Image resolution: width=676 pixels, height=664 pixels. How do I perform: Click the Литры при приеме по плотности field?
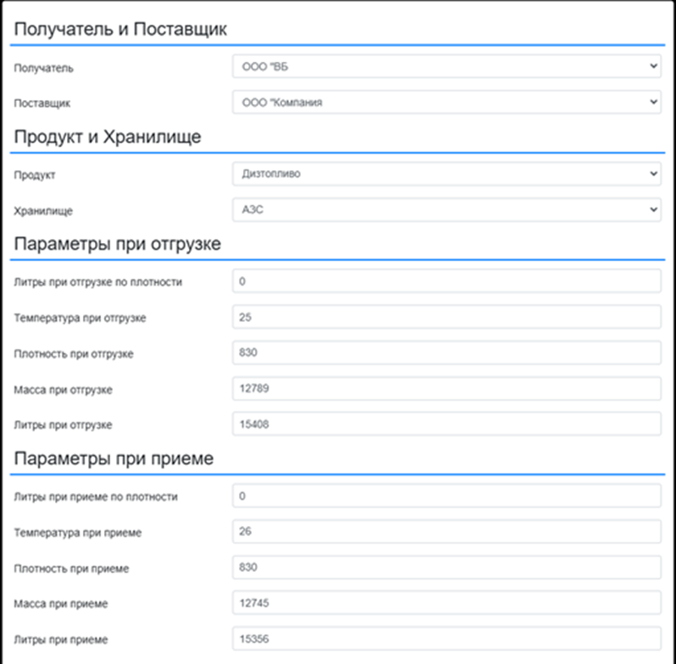point(446,495)
